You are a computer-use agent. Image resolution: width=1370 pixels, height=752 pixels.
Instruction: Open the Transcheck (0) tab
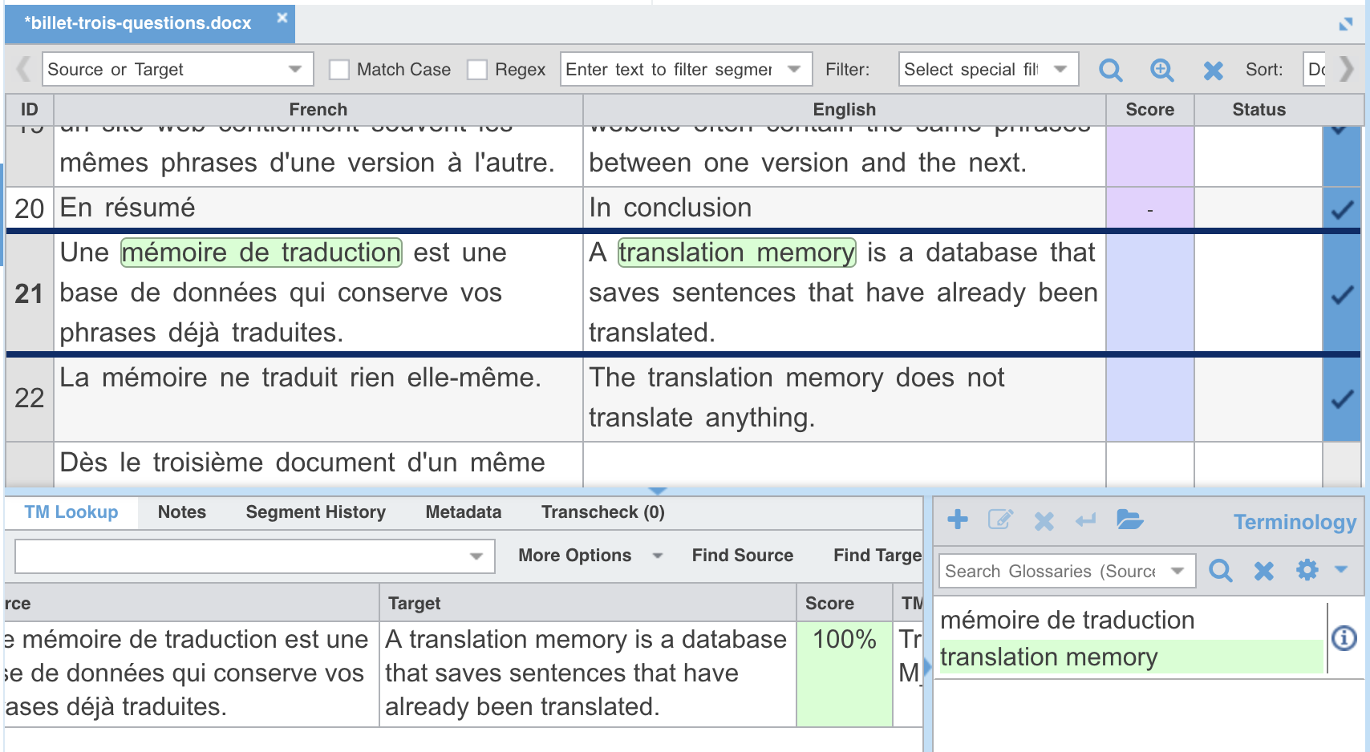pos(603,512)
